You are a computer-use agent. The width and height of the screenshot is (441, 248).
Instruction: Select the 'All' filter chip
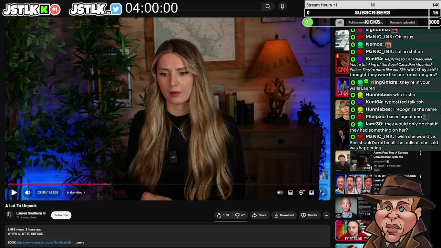pos(340,22)
